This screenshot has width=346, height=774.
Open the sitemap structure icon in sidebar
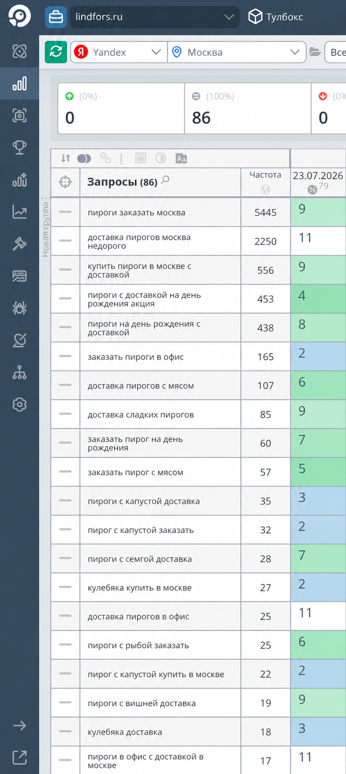(x=19, y=372)
